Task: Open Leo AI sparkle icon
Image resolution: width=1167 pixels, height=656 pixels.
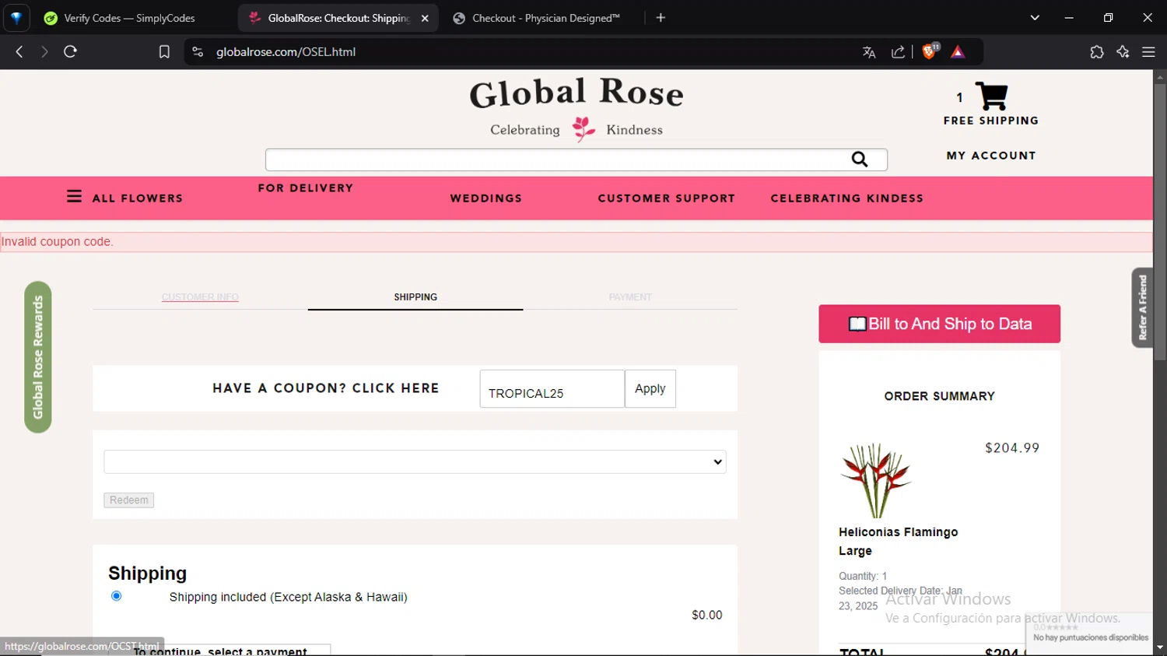Action: point(1123,52)
